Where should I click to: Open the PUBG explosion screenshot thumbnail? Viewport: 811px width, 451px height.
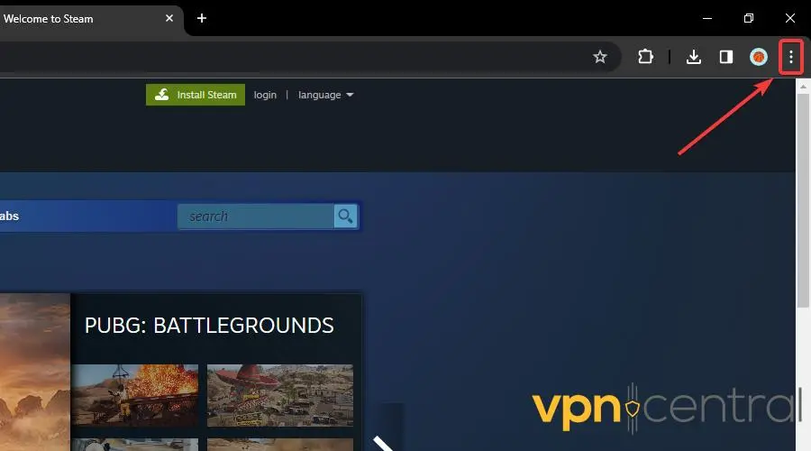[135, 395]
